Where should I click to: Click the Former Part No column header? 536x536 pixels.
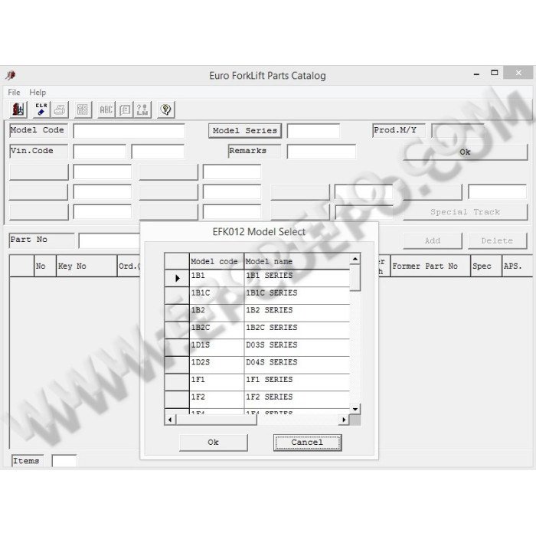point(430,266)
